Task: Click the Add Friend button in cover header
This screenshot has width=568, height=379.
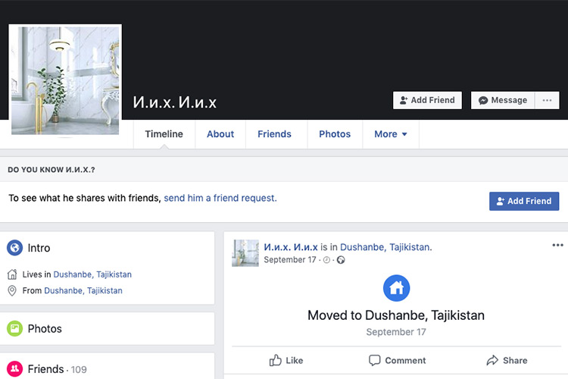Action: [427, 100]
